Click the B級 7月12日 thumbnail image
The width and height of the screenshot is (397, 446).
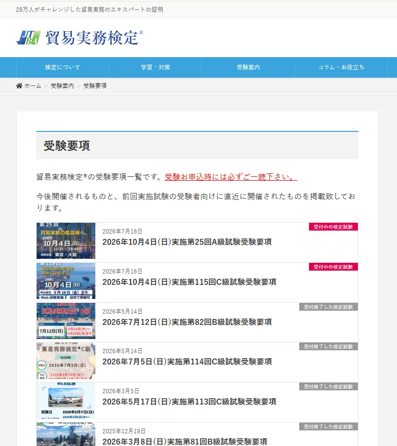coord(66,321)
